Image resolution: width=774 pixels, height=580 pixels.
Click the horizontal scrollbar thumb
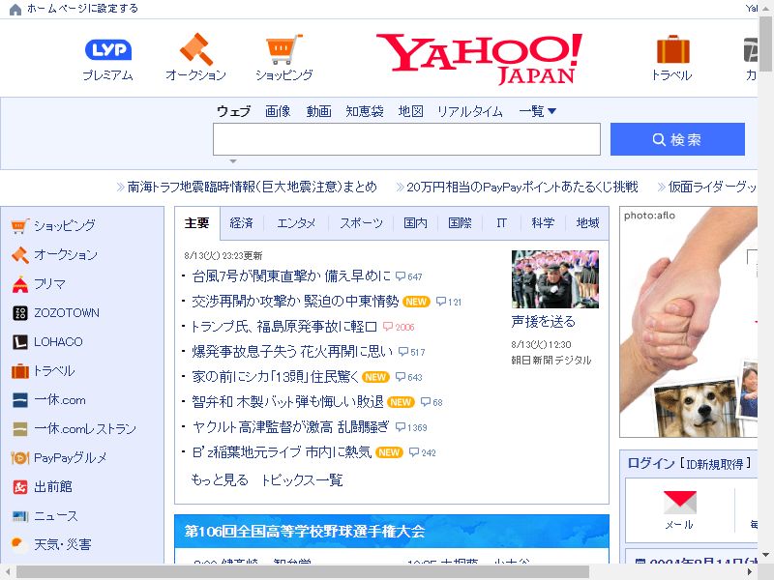303,572
